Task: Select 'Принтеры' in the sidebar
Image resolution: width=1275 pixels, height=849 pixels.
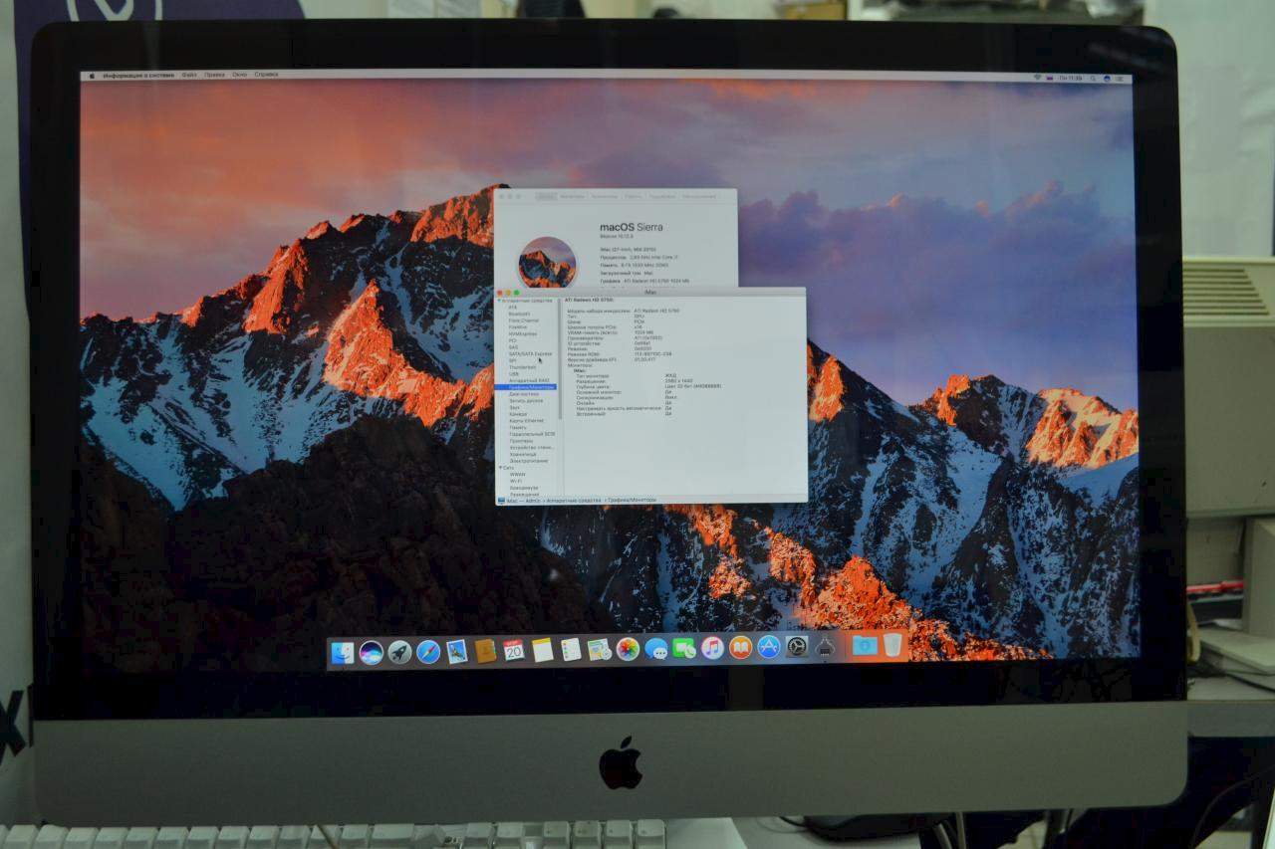Action: coord(521,441)
